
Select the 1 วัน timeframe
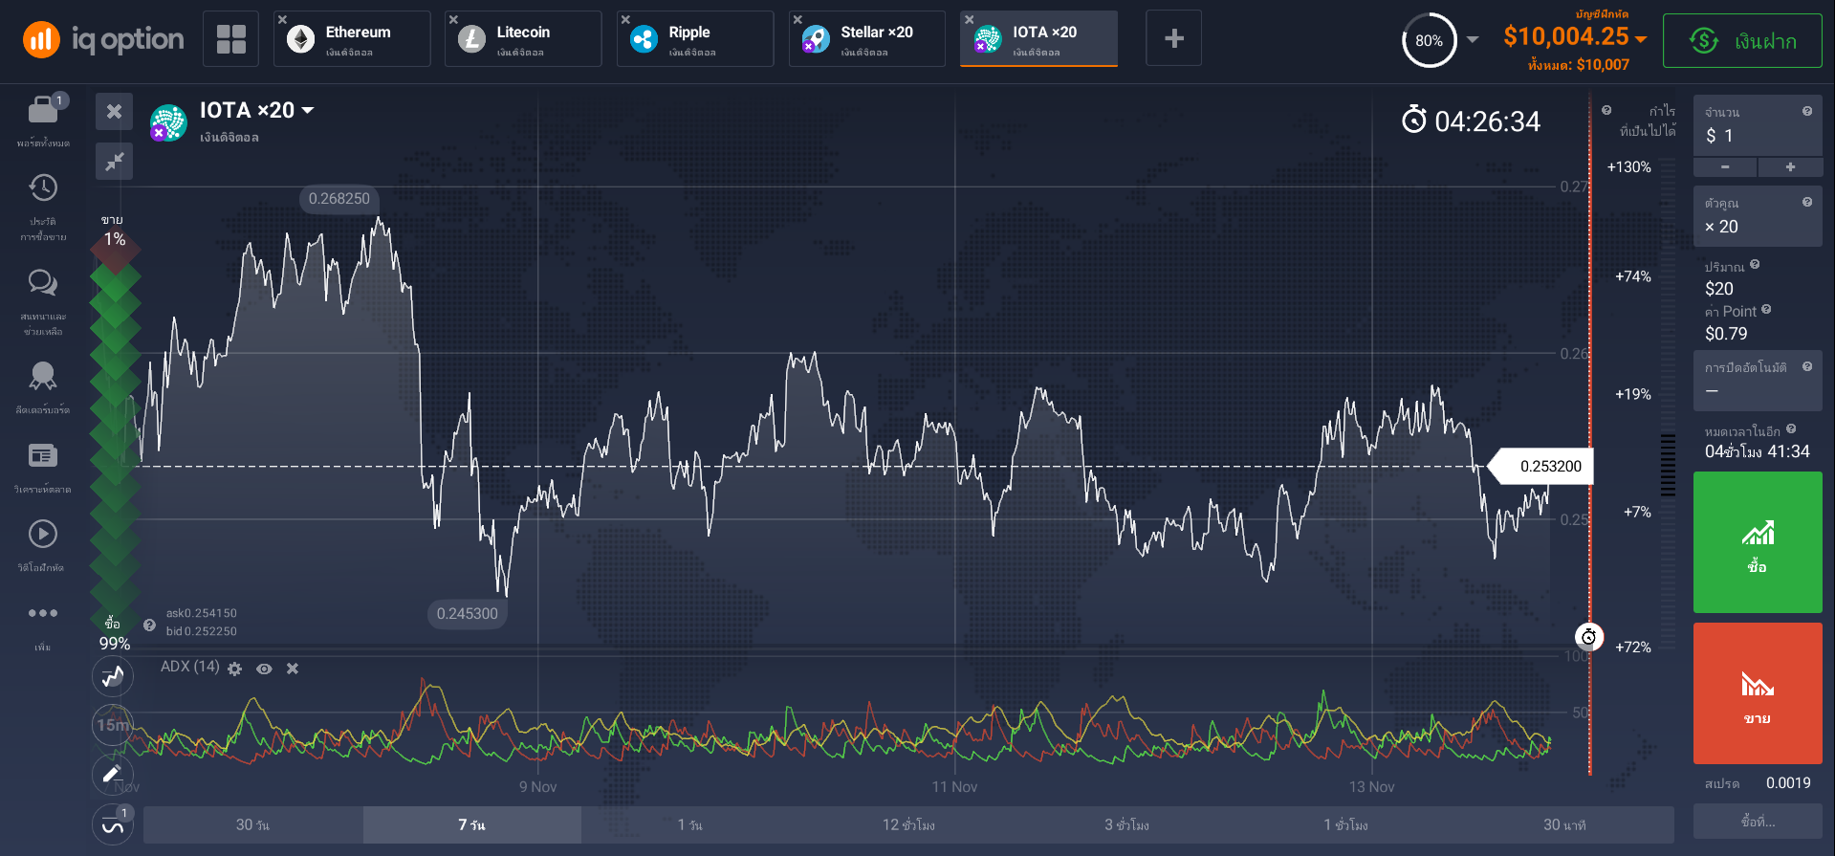click(689, 824)
